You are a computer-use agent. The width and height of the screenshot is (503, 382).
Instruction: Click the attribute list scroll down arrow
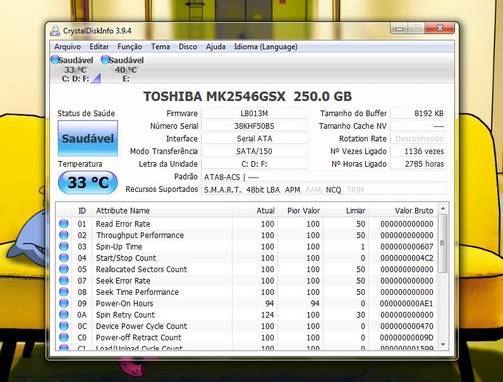tap(443, 345)
